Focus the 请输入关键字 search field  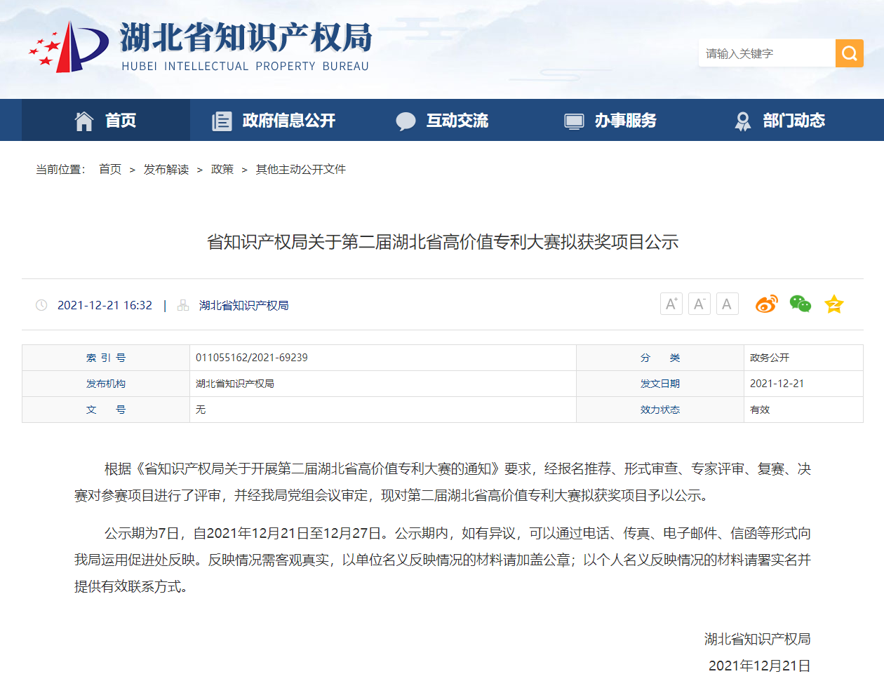point(766,53)
